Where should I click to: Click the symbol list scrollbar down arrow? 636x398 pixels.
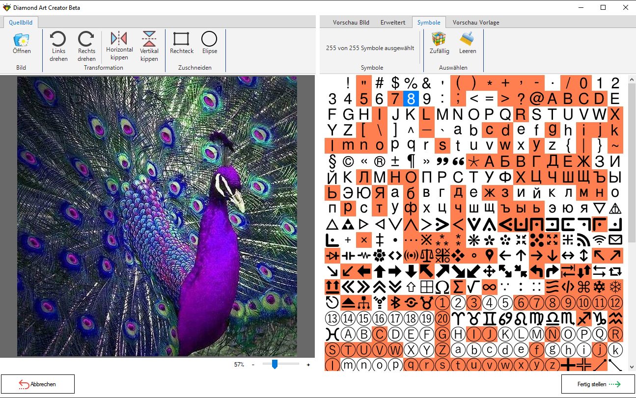632,367
